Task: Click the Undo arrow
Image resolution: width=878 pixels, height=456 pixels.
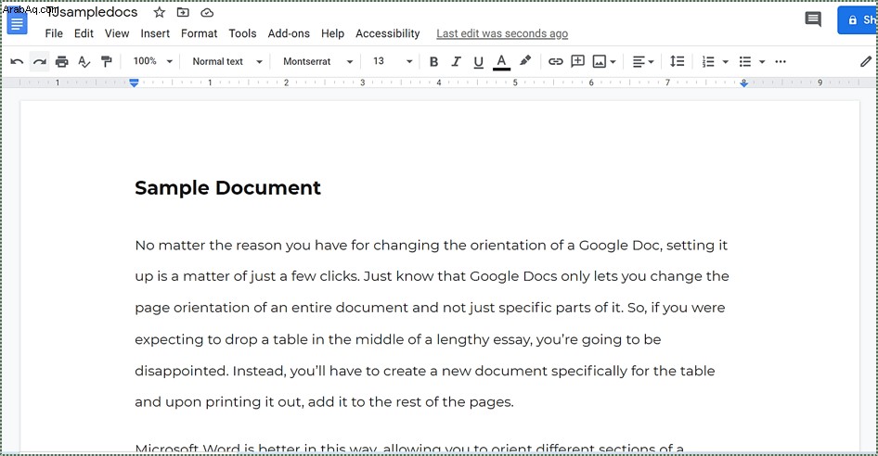Action: (17, 61)
